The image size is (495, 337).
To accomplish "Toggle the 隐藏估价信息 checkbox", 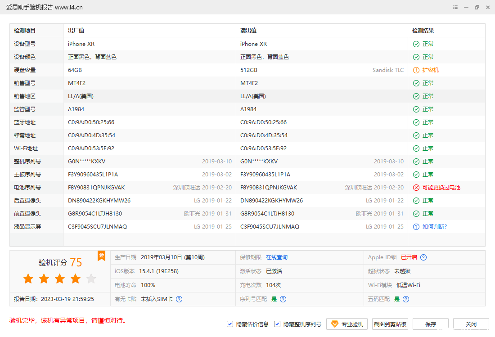I will [230, 324].
